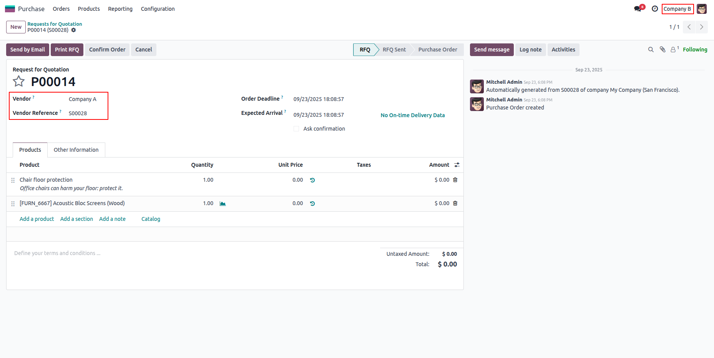Open the Company B switcher

(677, 8)
